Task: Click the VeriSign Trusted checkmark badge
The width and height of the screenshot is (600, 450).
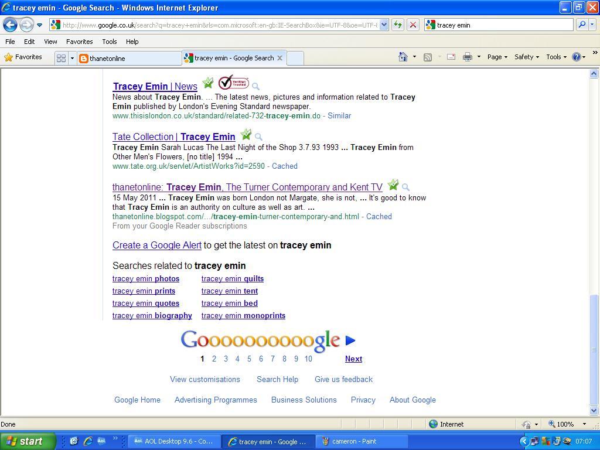Action: [233, 82]
